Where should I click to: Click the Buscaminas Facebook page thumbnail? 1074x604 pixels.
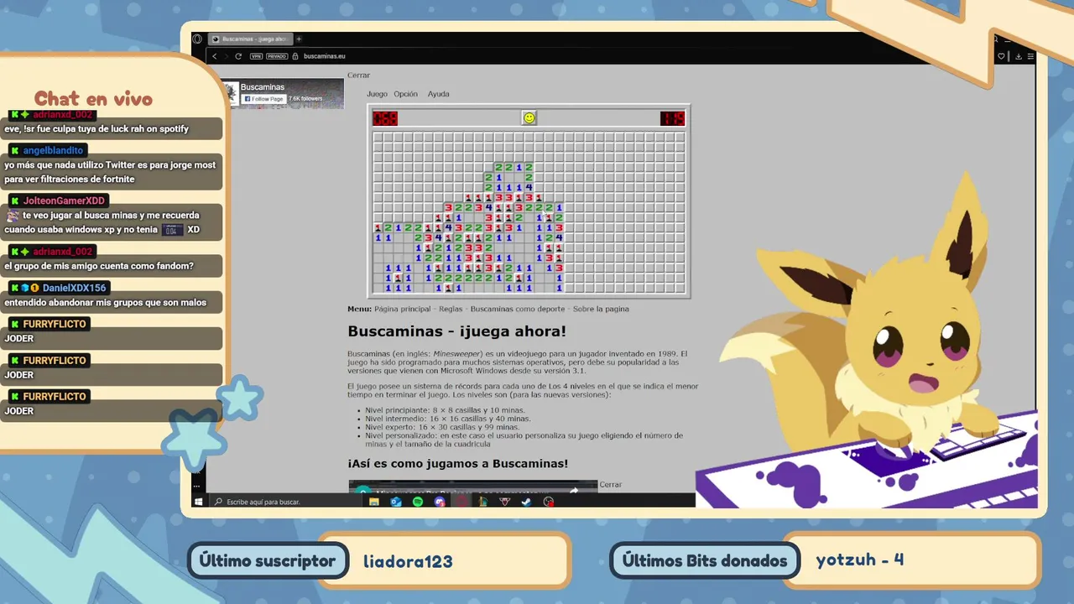click(x=231, y=93)
